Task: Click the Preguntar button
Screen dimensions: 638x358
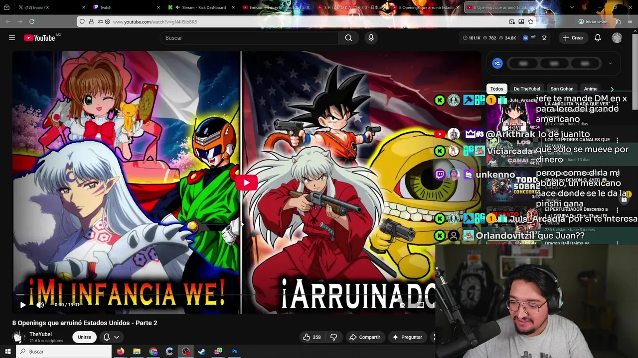Action: coord(407,337)
